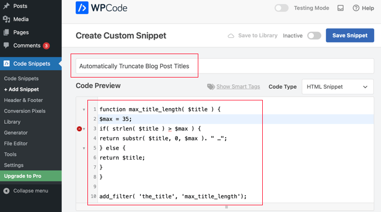Open the Library submenu item
The height and width of the screenshot is (212, 381).
(x=12, y=122)
